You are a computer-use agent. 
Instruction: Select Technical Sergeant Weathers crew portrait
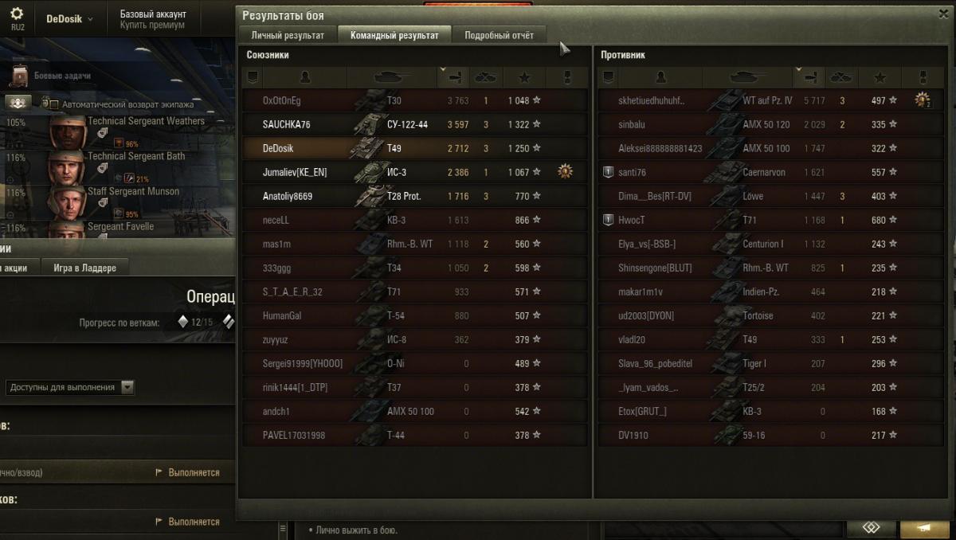point(68,133)
